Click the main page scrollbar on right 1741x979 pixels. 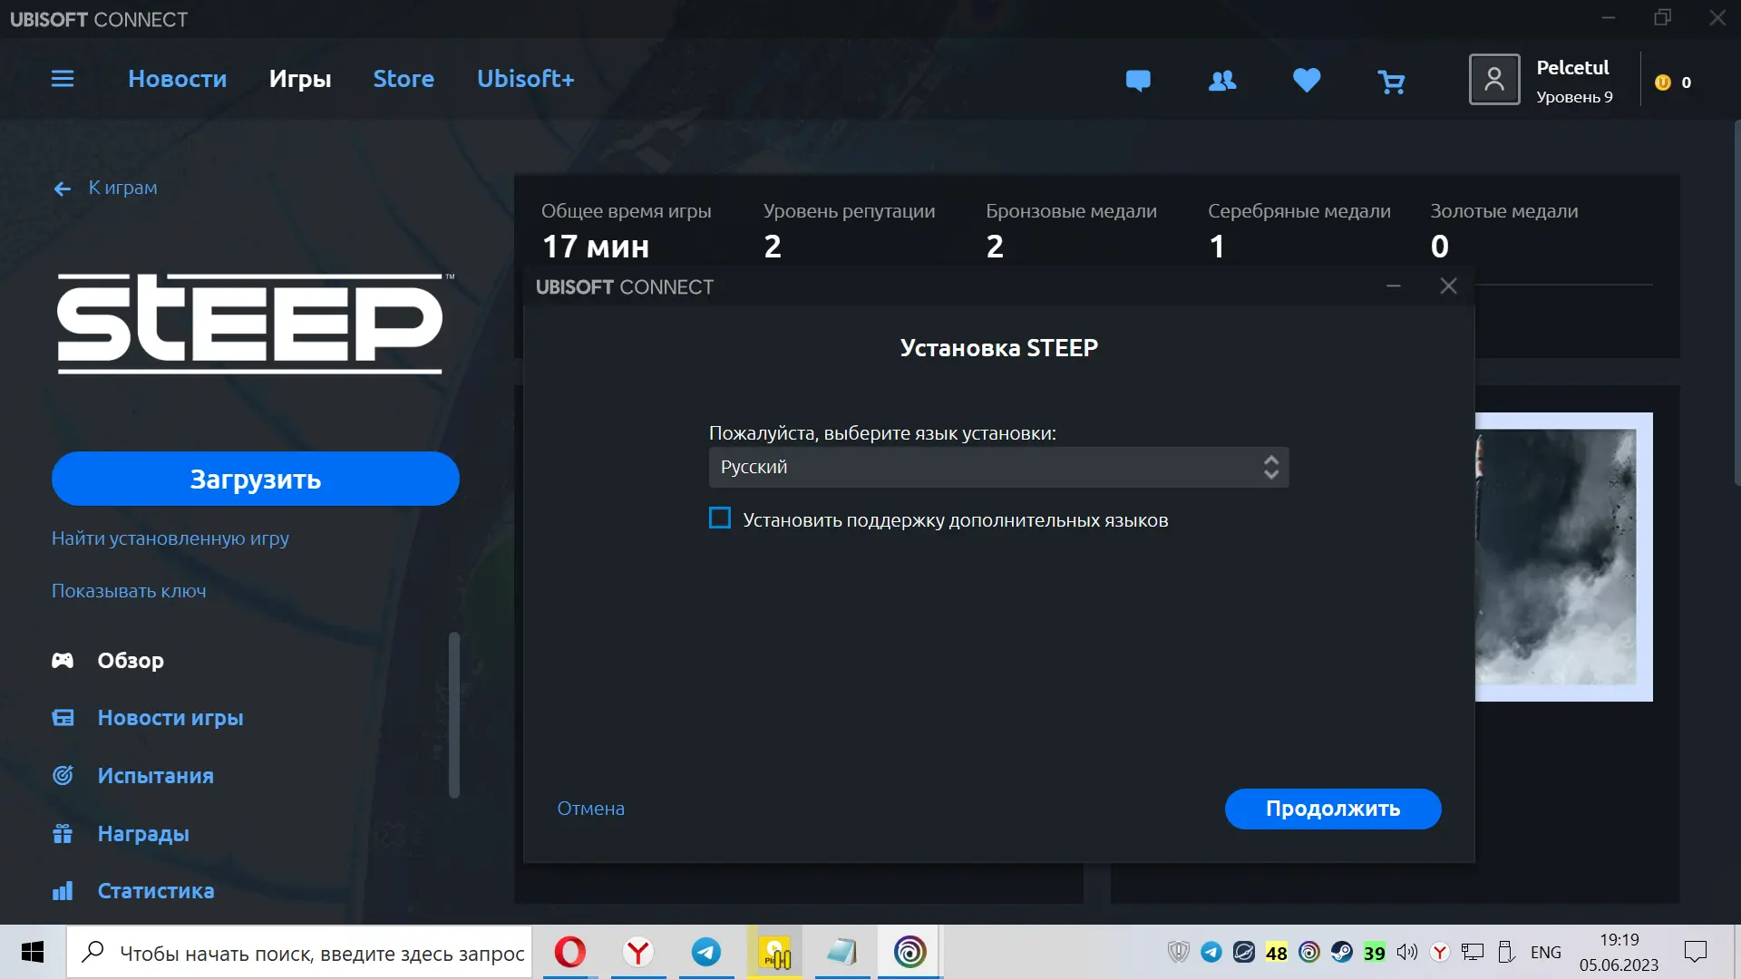[1736, 305]
